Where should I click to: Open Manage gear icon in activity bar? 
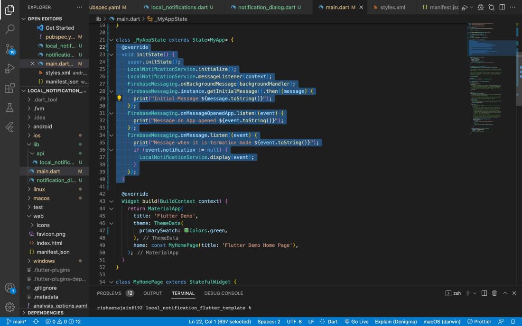point(9,307)
